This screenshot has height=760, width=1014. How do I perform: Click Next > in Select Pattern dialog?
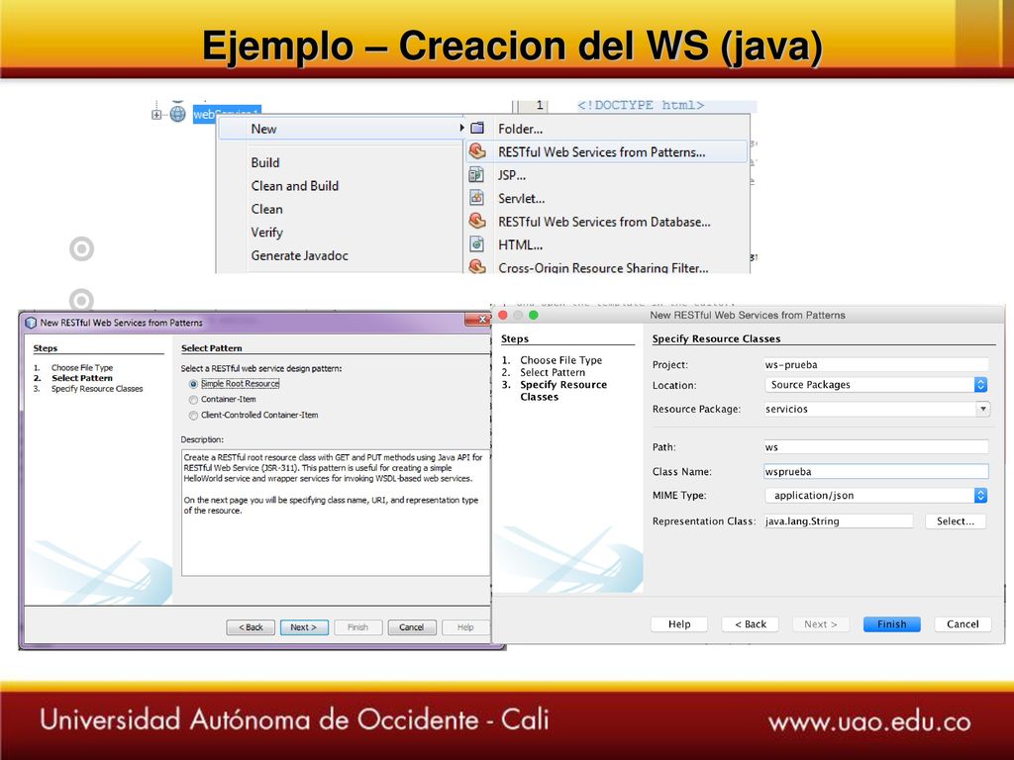[304, 626]
